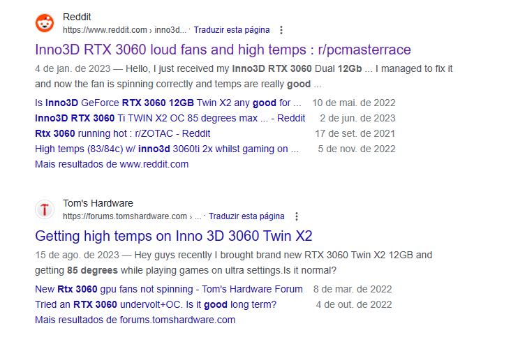Click the date '8 de mar. de 2022'
The height and width of the screenshot is (349, 511).
click(x=353, y=290)
